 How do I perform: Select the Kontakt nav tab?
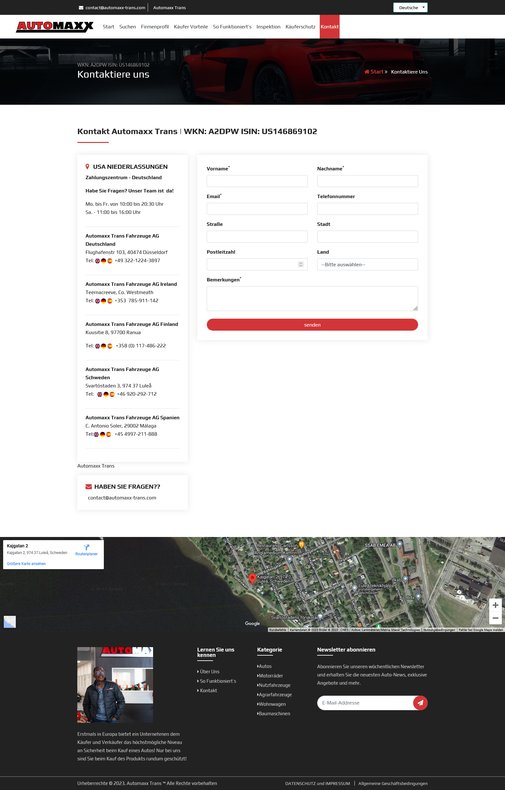point(330,27)
